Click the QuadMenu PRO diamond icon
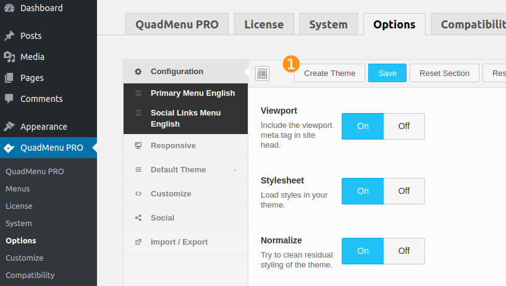 click(x=9, y=148)
